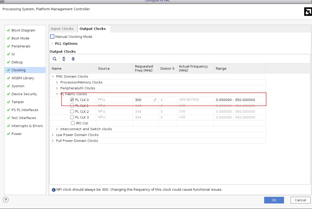Viewport: 312px width, 209px height.
Task: Click the collapse all icon
Action: tap(64, 59)
